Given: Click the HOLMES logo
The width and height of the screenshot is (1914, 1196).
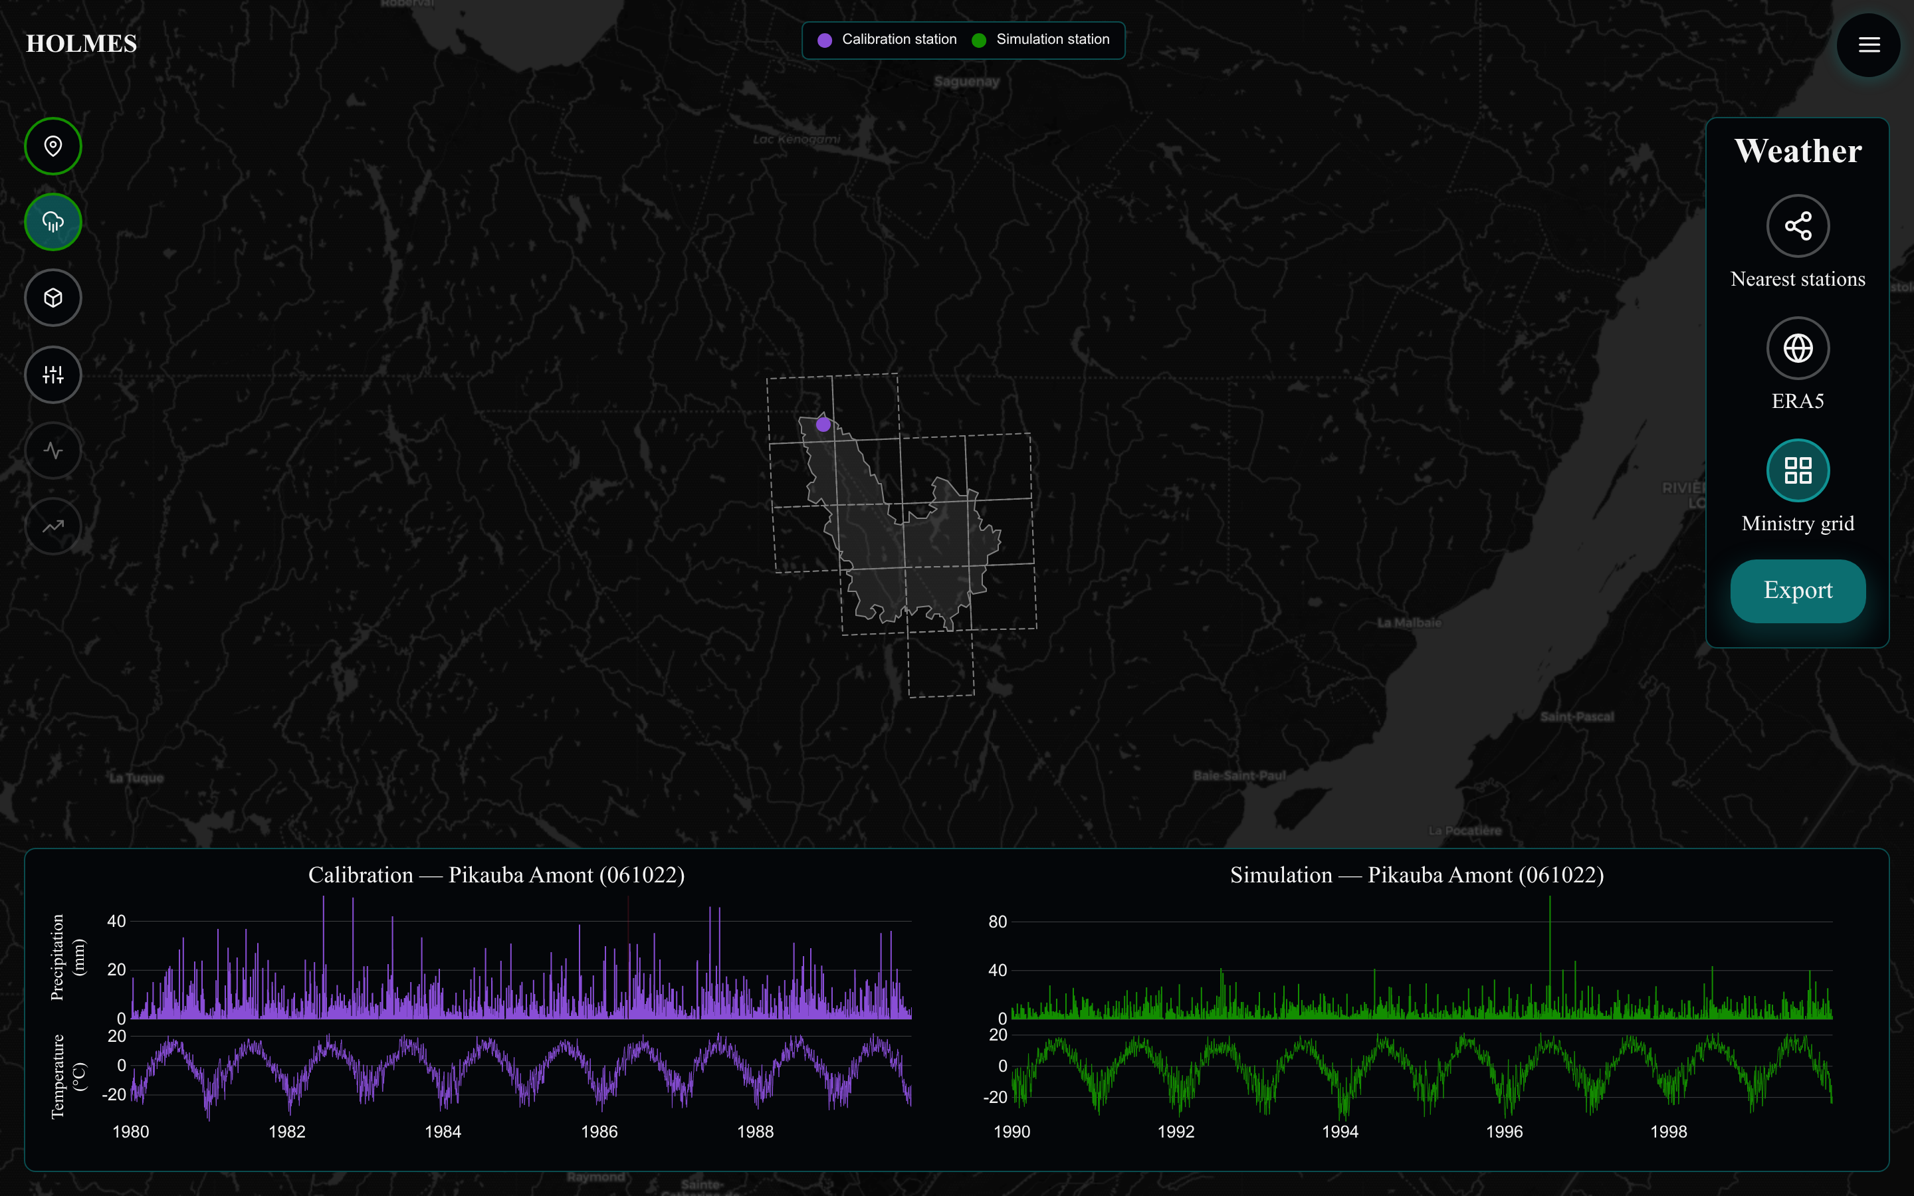Looking at the screenshot, I should [x=82, y=43].
